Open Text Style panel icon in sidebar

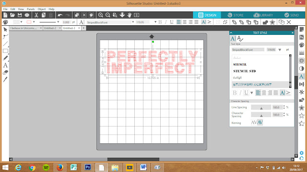(302, 76)
